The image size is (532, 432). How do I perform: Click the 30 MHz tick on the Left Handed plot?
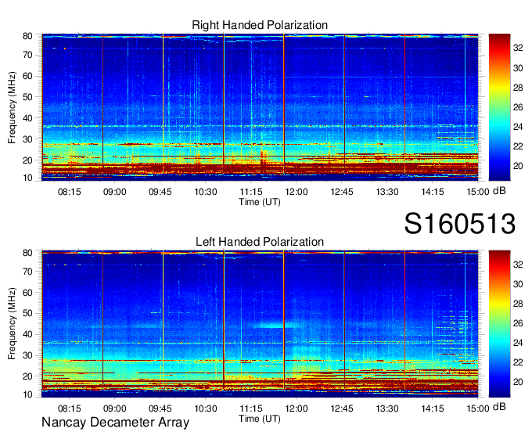coord(27,355)
